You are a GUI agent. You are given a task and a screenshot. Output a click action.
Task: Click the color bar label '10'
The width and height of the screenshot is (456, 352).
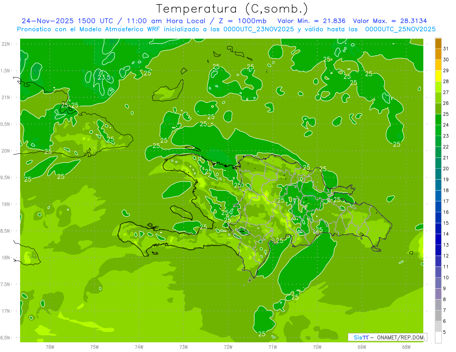[x=446, y=278]
